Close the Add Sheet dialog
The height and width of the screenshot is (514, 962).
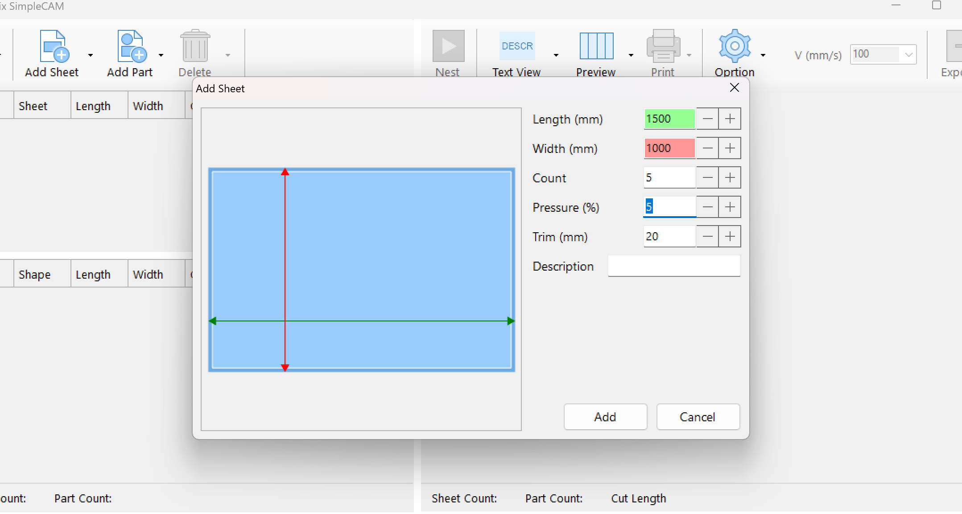click(x=735, y=88)
